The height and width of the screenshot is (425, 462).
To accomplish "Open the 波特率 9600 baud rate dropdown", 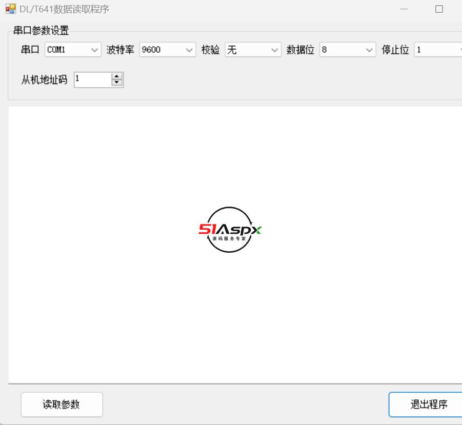I will click(167, 50).
